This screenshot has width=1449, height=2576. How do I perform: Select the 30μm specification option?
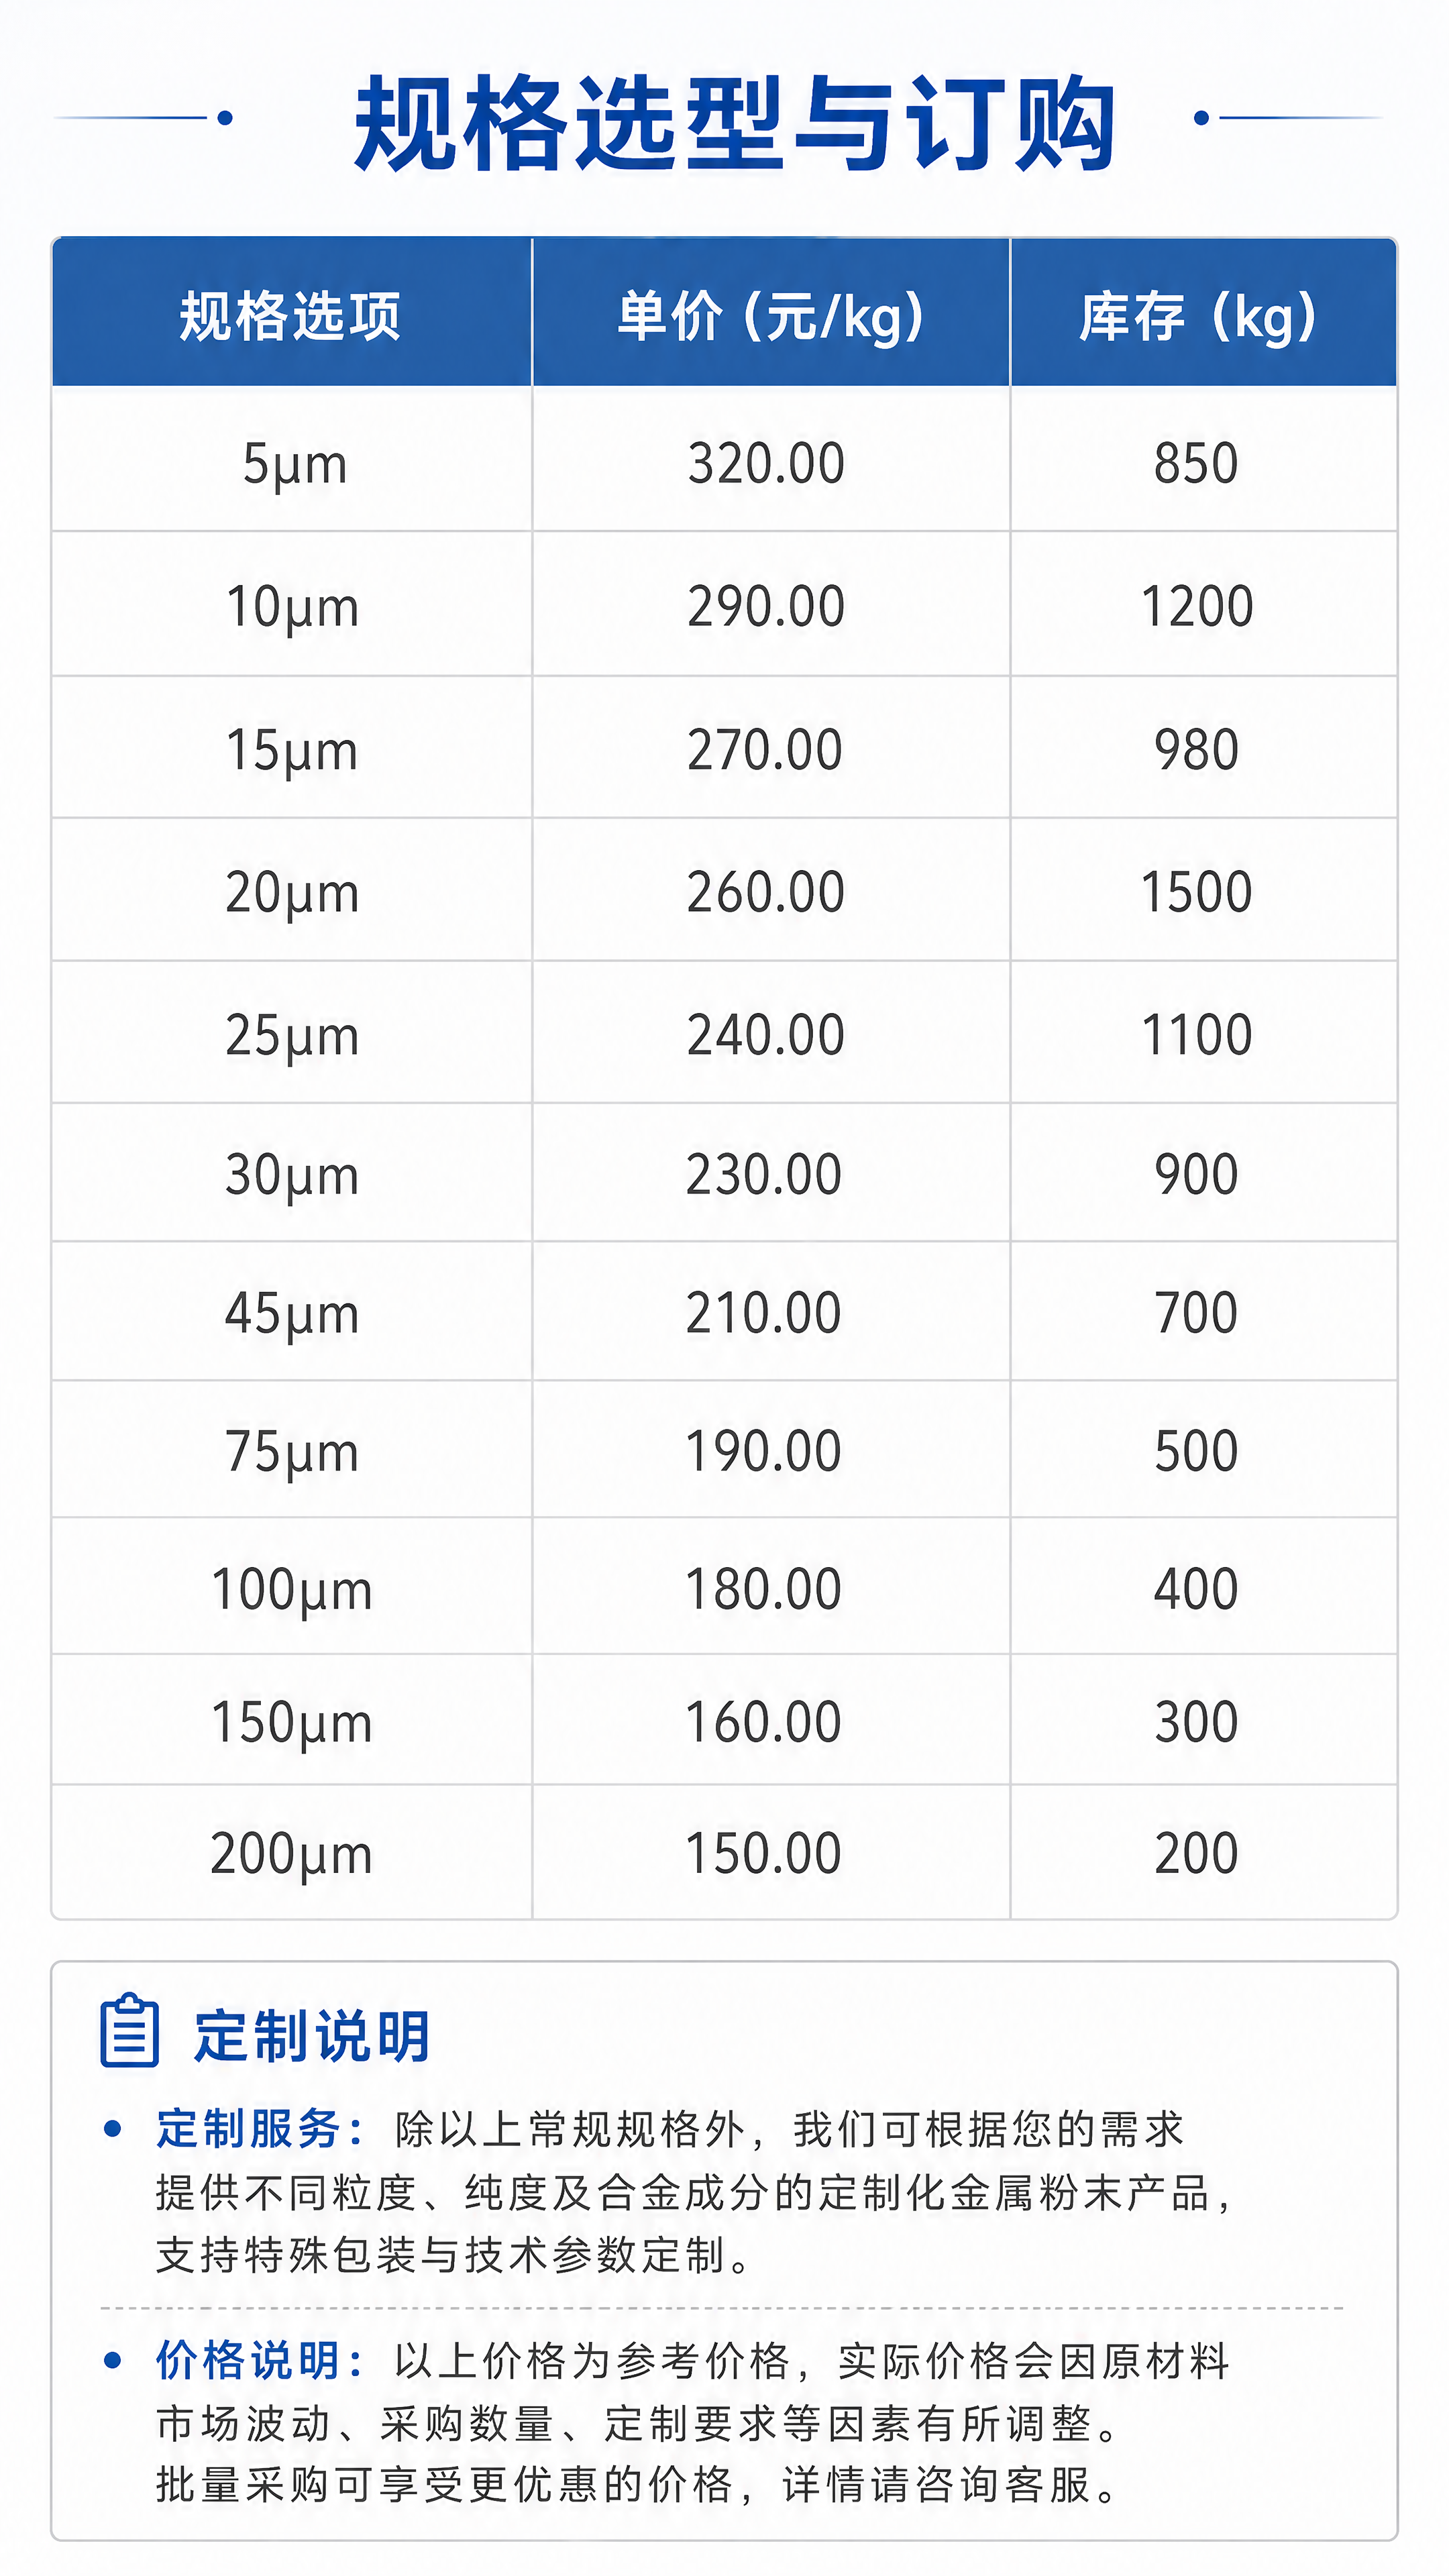point(292,1173)
